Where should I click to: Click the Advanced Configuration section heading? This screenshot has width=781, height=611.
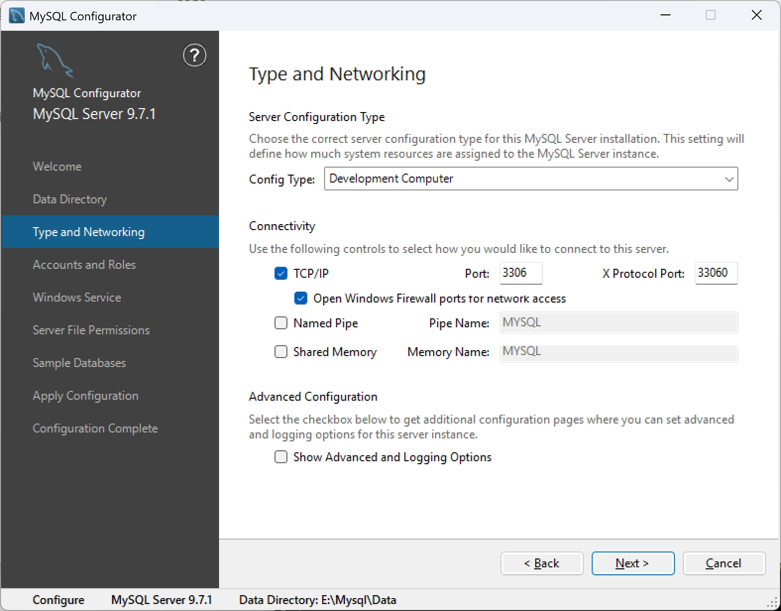pos(313,397)
